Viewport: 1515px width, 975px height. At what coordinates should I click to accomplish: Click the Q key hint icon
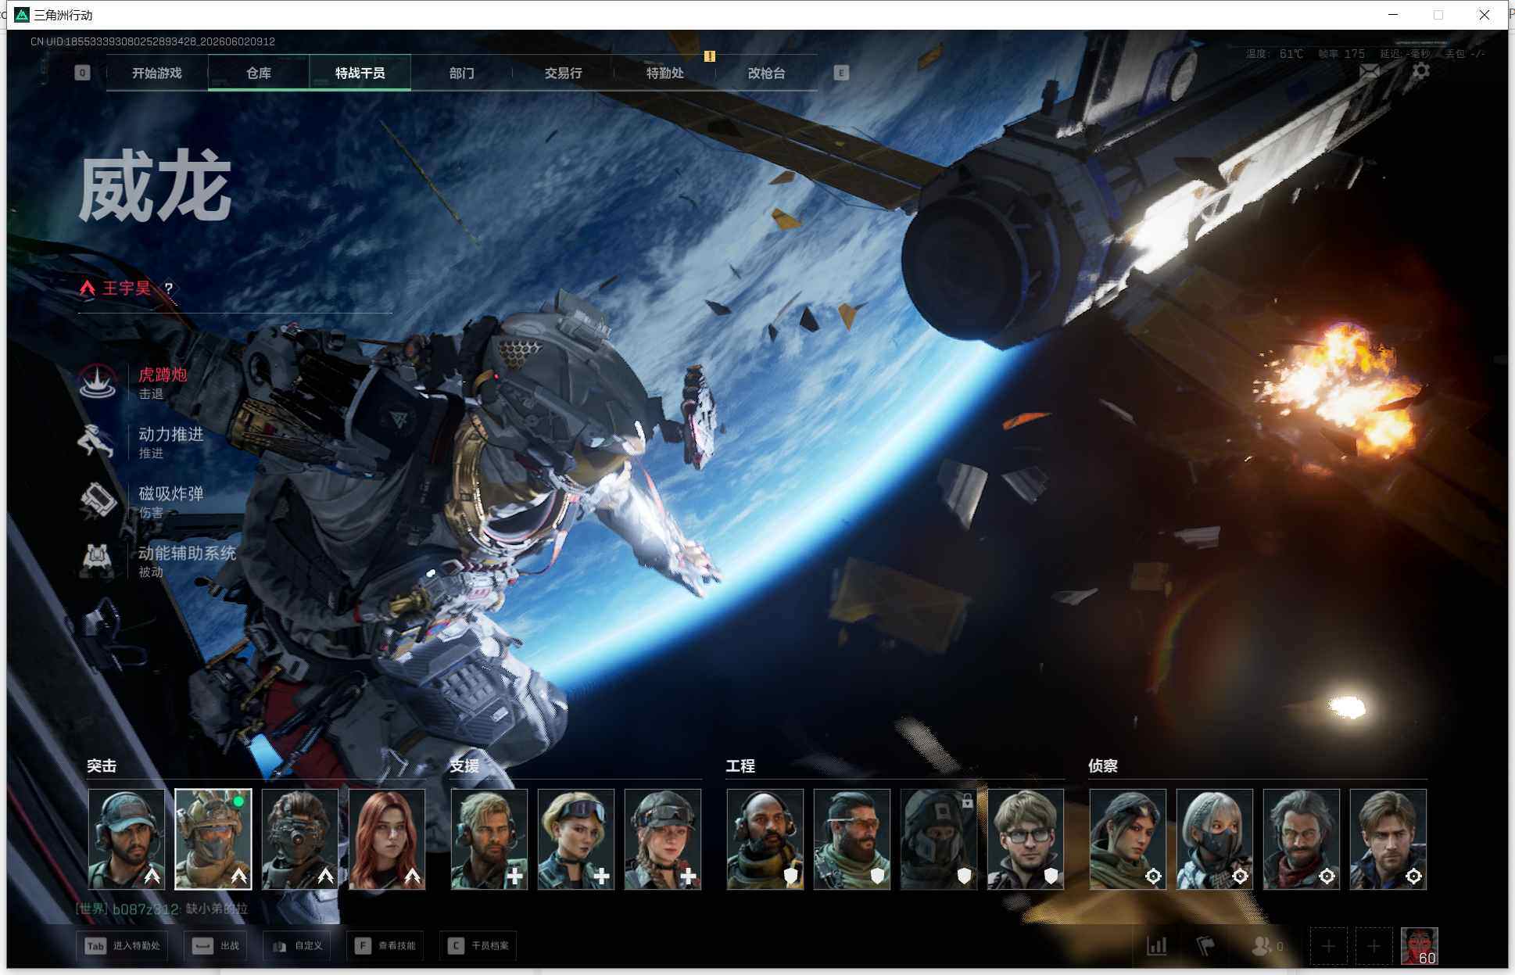[x=82, y=73]
